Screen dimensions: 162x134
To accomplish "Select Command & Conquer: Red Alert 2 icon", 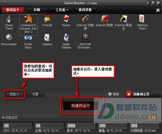I will click(x=28, y=19).
